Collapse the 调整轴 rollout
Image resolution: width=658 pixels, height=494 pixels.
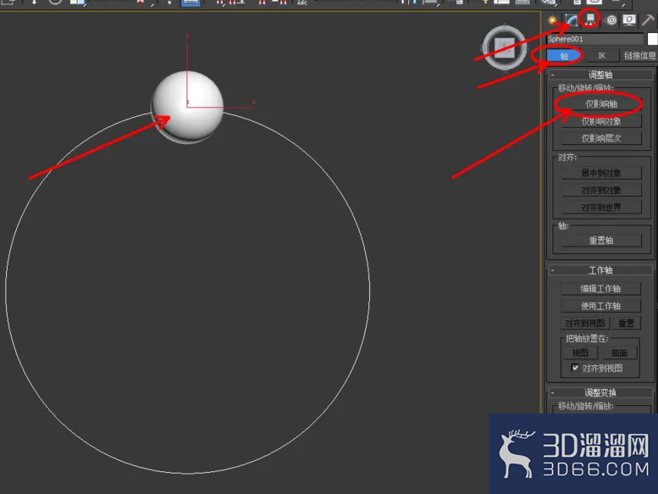pyautogui.click(x=600, y=75)
